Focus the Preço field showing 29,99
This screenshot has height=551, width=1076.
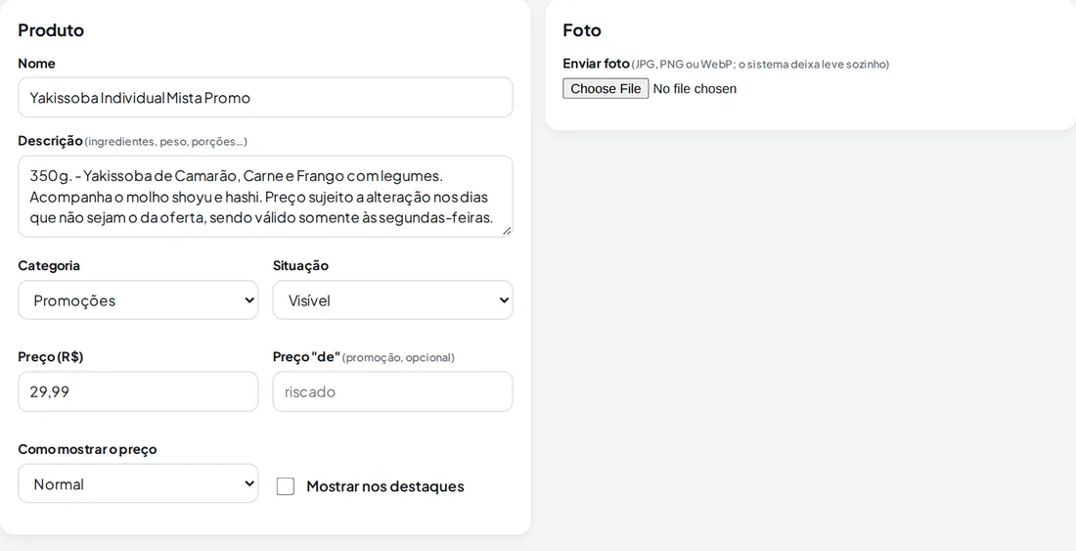138,391
